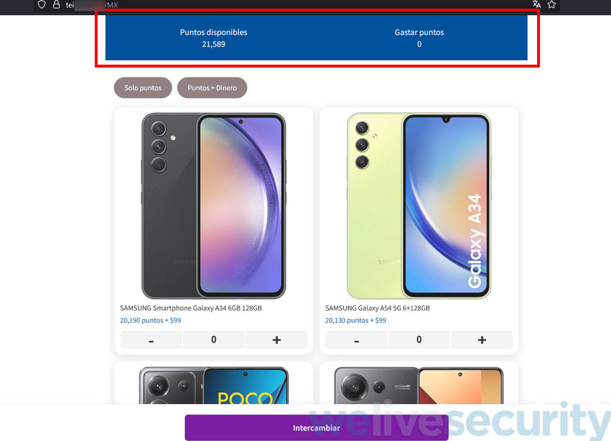
Task: Click the Galaxy A34 quantity field
Action: [214, 340]
